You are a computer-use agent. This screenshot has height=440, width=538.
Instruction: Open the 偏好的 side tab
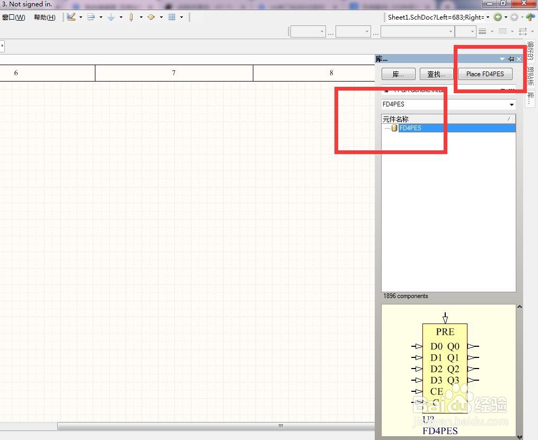pyautogui.click(x=531, y=51)
